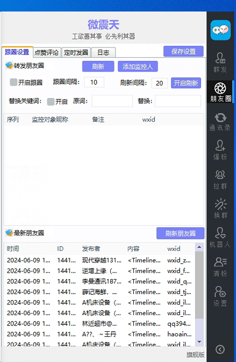This screenshot has width=236, height=362.
Task: Click wxid header in monitor table
Action: tap(149, 120)
